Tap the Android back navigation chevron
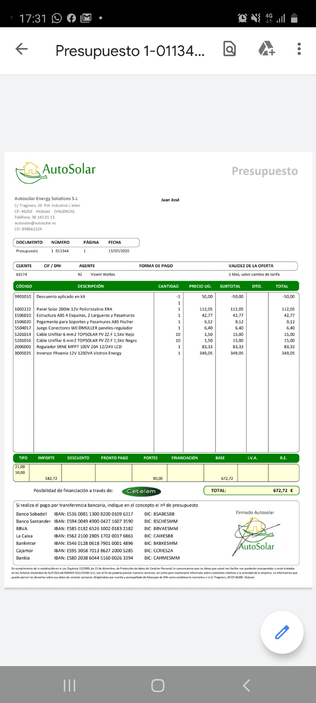This screenshot has width=316, height=703. point(246,685)
